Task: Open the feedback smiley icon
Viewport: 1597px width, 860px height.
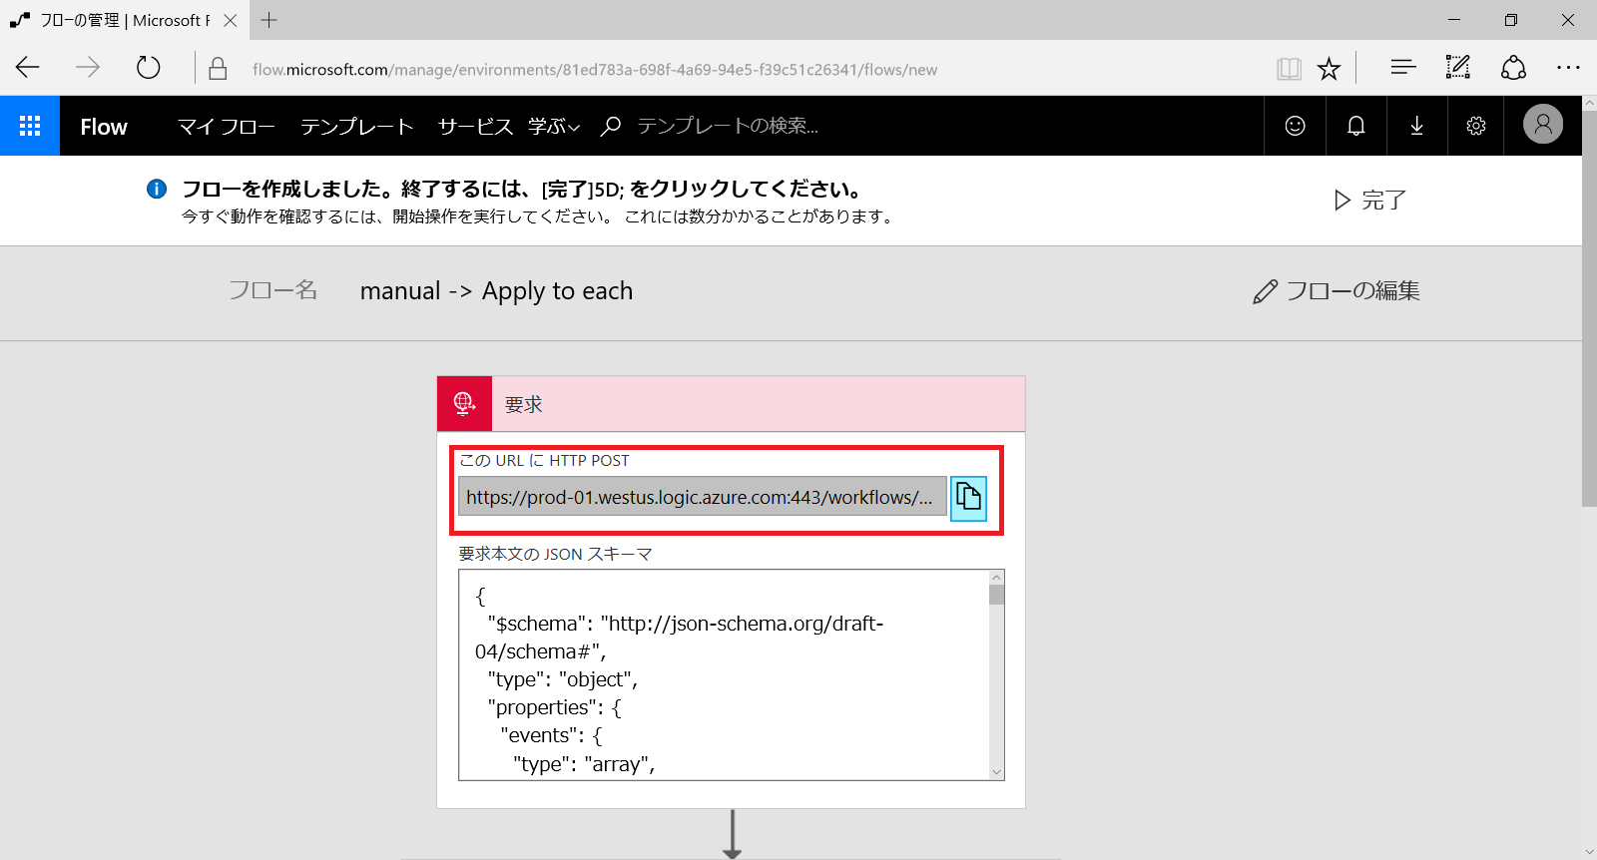Action: pyautogui.click(x=1295, y=126)
